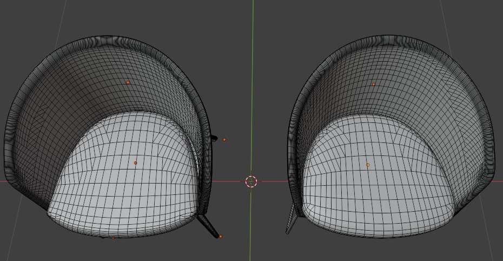Click origin dot below left chair's cushion
The height and width of the screenshot is (261, 503).
pyautogui.click(x=113, y=238)
